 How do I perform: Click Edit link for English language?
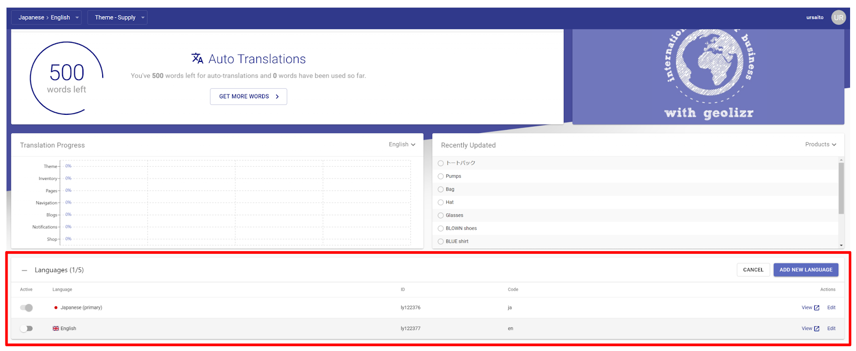click(x=831, y=329)
